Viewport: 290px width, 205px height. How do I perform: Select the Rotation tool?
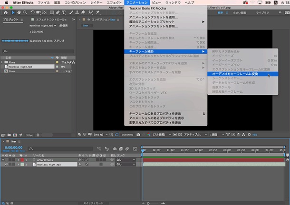[32, 12]
